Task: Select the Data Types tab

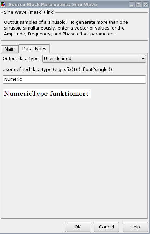Action: 34,48
